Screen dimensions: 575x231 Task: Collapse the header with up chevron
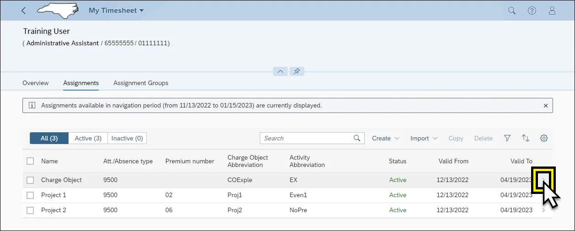pos(280,71)
